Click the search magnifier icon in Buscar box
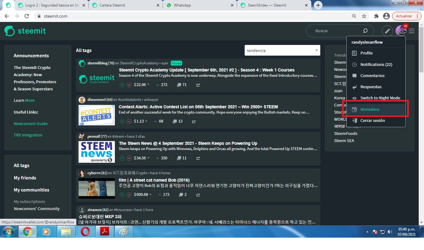 coord(365,31)
